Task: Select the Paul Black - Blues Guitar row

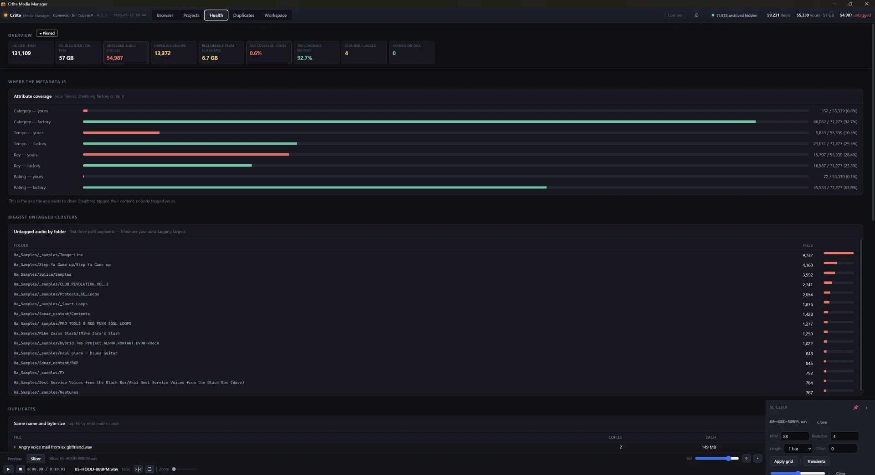Action: point(434,353)
